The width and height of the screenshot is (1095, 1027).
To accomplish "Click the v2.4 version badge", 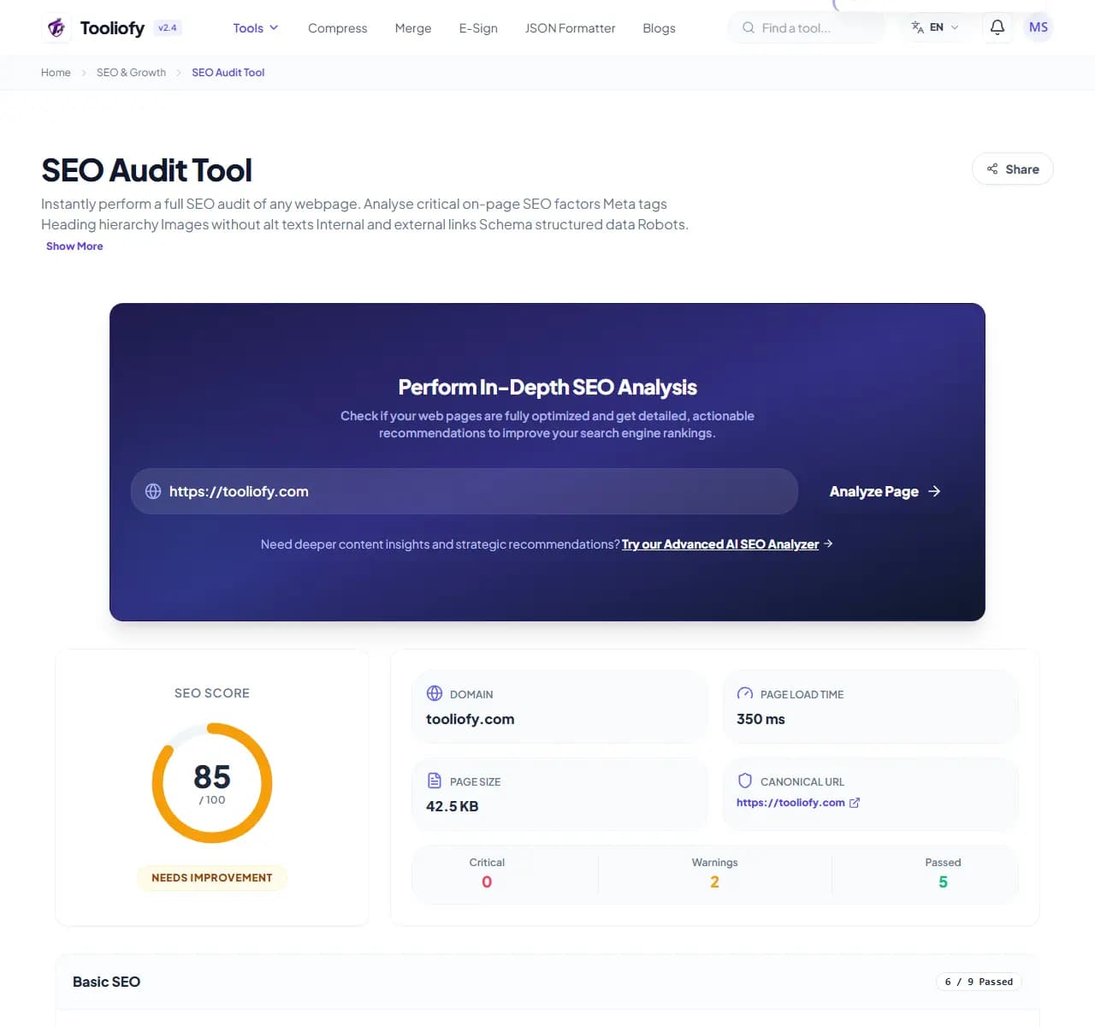I will pyautogui.click(x=168, y=27).
